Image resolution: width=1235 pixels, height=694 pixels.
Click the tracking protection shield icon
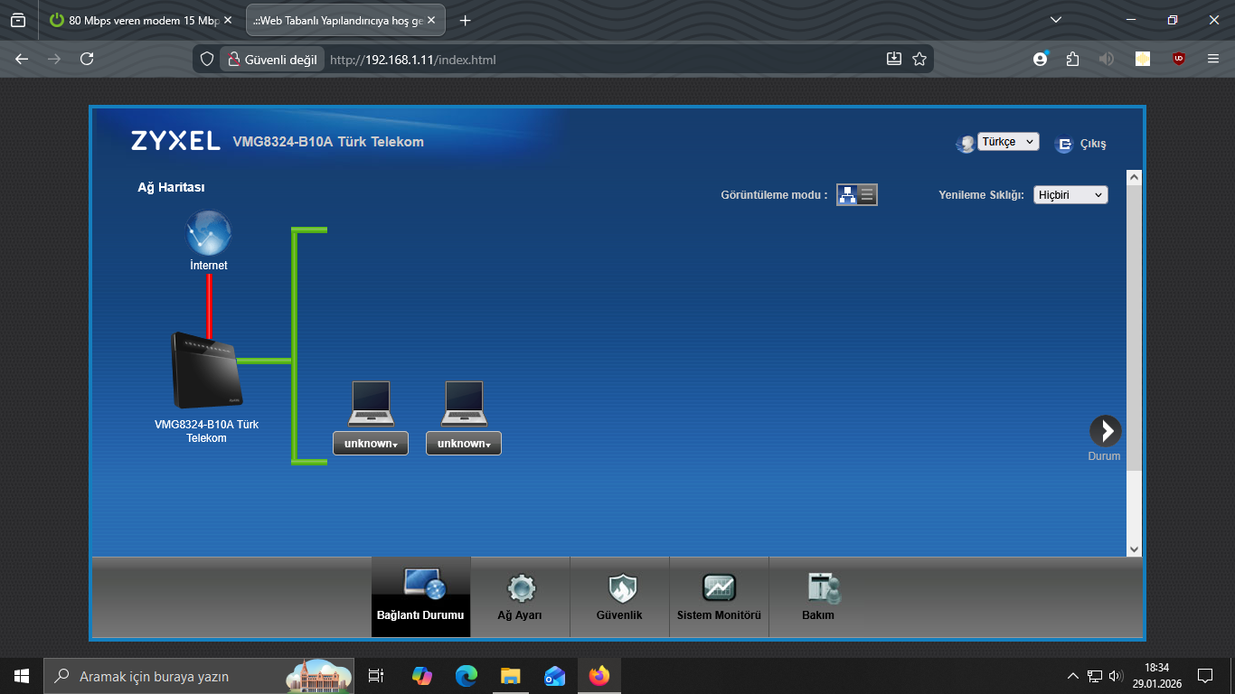coord(207,60)
